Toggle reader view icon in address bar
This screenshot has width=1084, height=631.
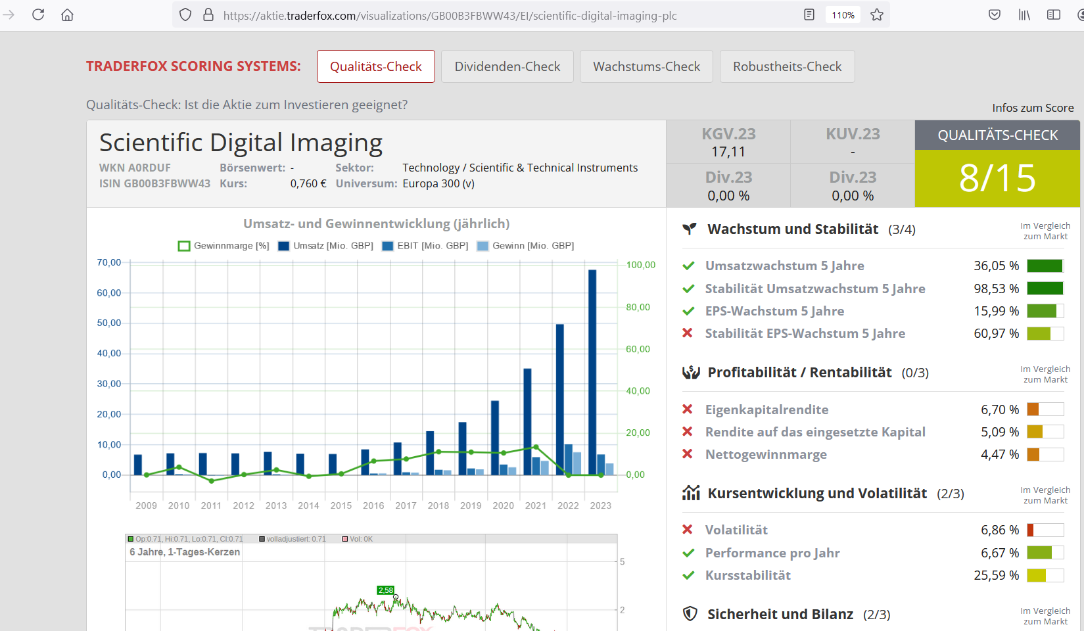point(809,14)
